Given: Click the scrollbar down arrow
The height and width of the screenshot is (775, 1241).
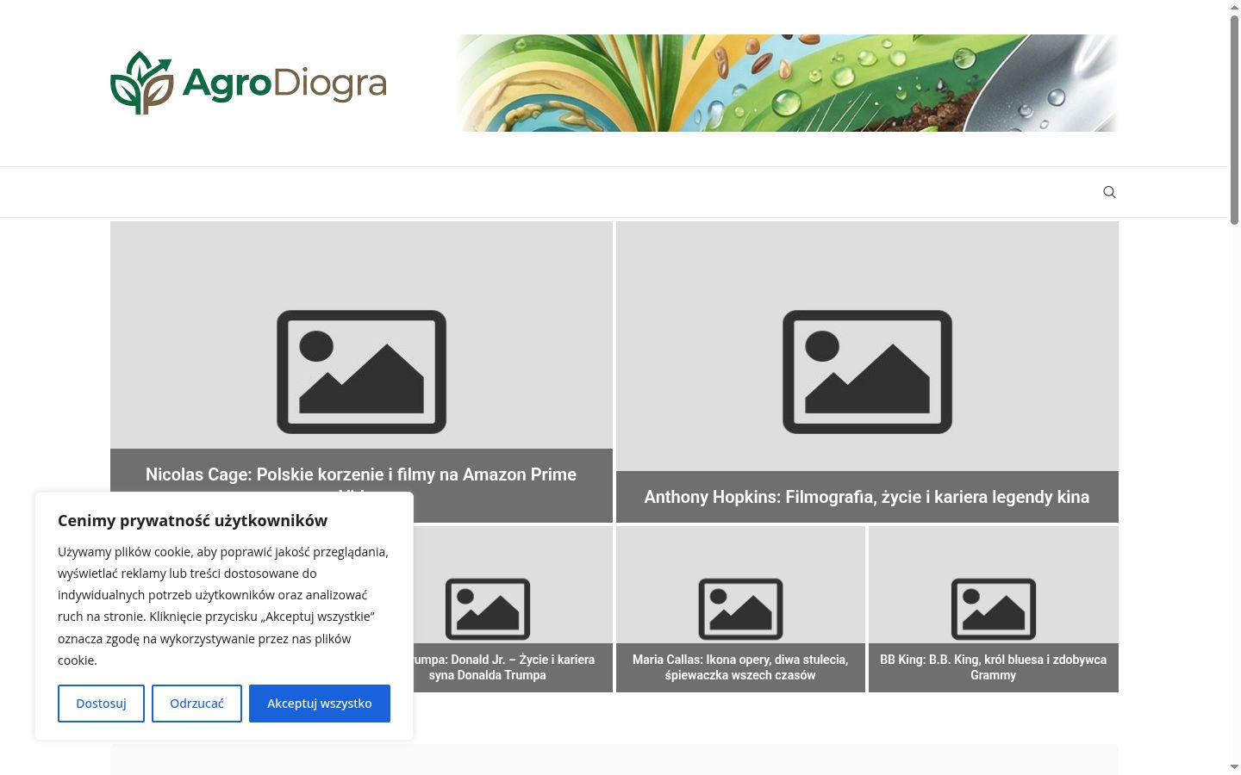Looking at the screenshot, I should 1234,766.
